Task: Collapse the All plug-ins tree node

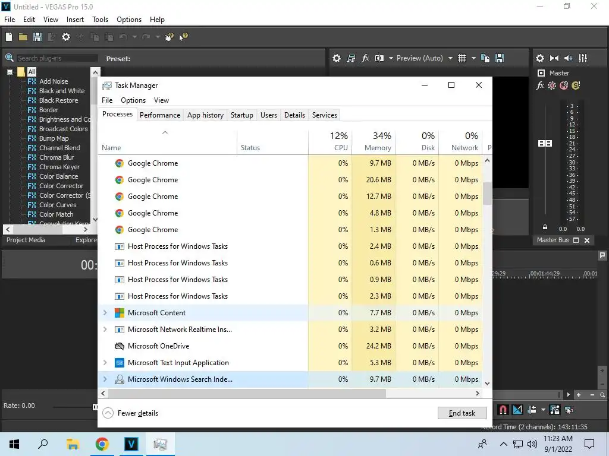Action: pyautogui.click(x=10, y=72)
